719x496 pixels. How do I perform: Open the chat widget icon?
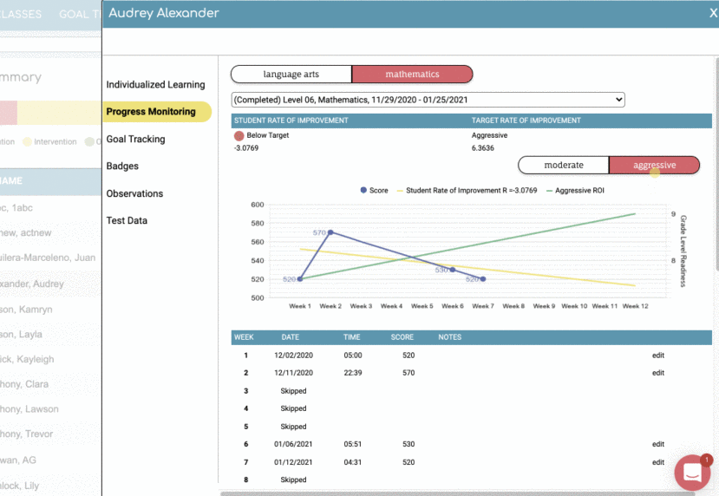click(692, 473)
